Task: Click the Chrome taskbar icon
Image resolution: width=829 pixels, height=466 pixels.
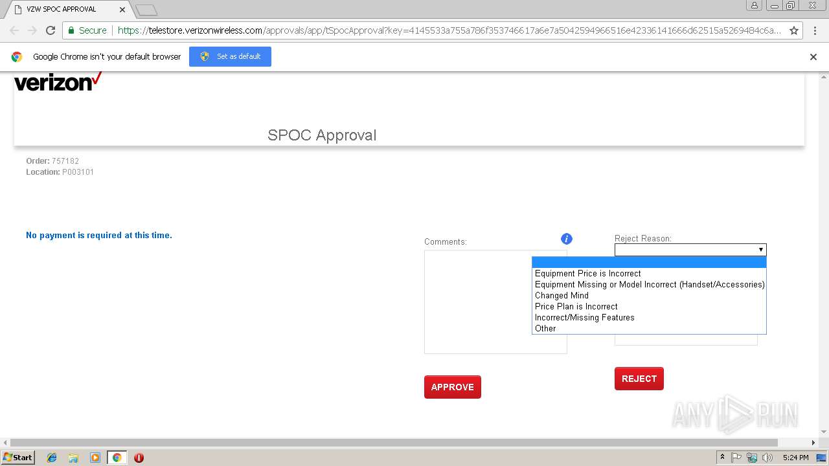Action: tap(117, 458)
